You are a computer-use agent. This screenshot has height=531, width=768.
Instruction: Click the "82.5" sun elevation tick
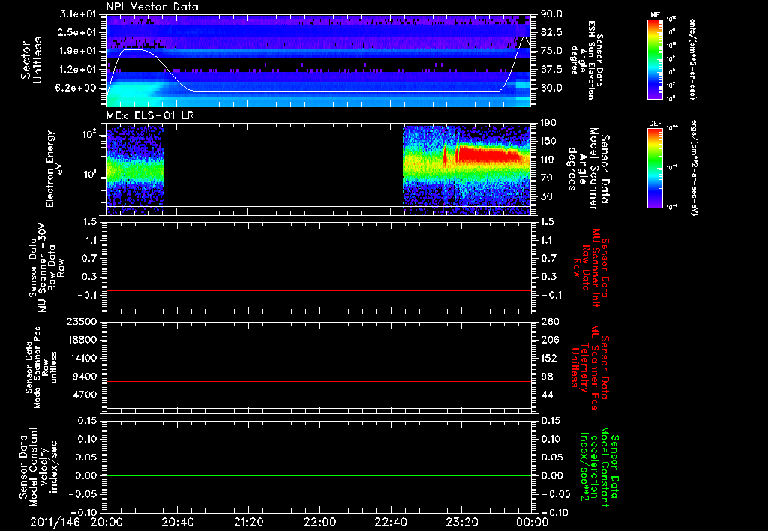tap(551, 32)
